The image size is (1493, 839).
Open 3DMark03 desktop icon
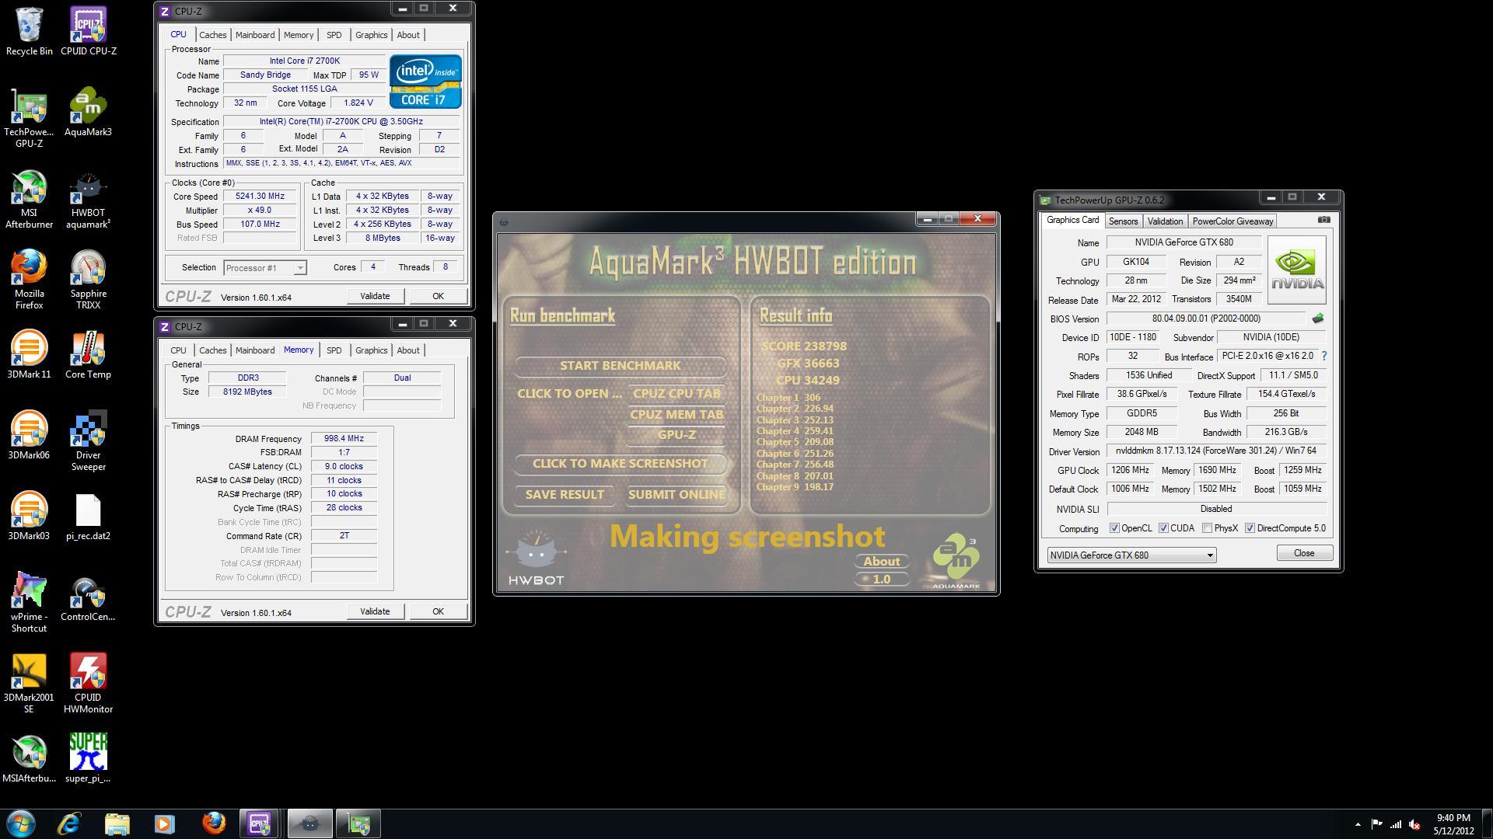tap(29, 517)
